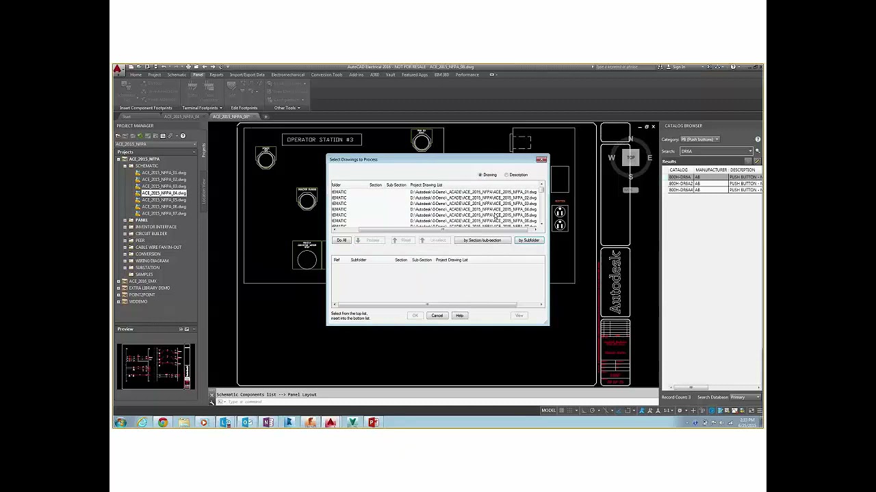Click the MANUFACTURER column header in results
The width and height of the screenshot is (876, 492).
click(711, 170)
